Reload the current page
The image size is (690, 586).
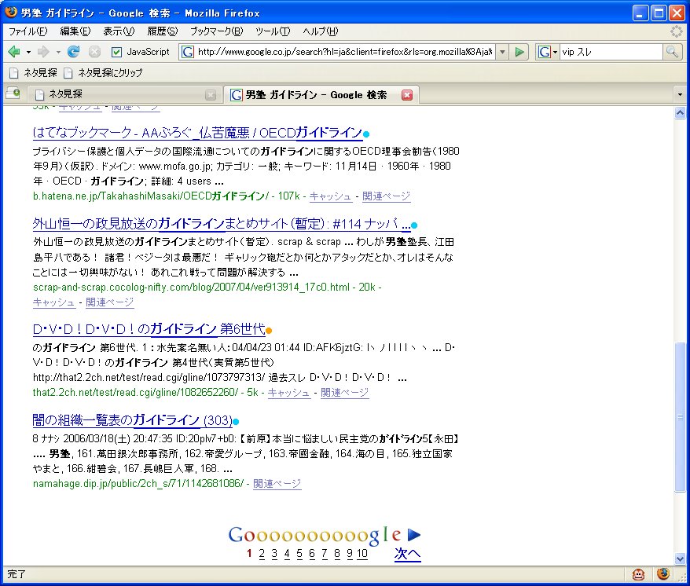(x=74, y=52)
